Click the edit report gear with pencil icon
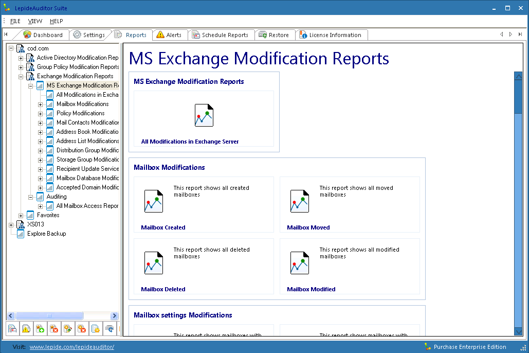 tap(68, 328)
